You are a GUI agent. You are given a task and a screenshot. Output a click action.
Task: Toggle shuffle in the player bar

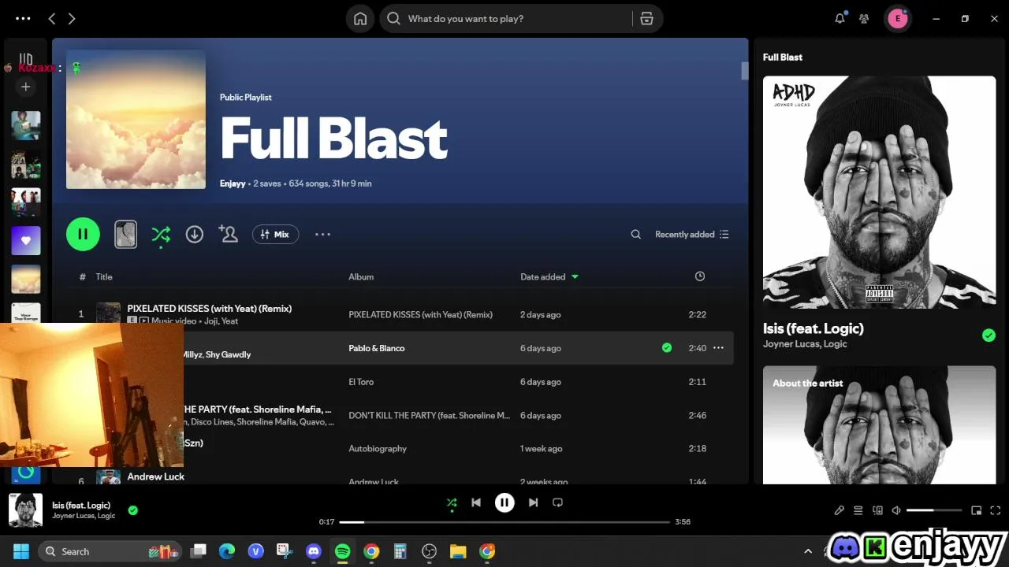(x=451, y=502)
